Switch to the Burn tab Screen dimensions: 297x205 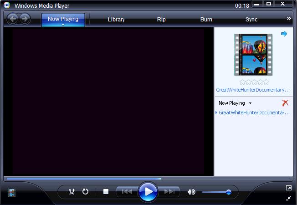point(206,20)
